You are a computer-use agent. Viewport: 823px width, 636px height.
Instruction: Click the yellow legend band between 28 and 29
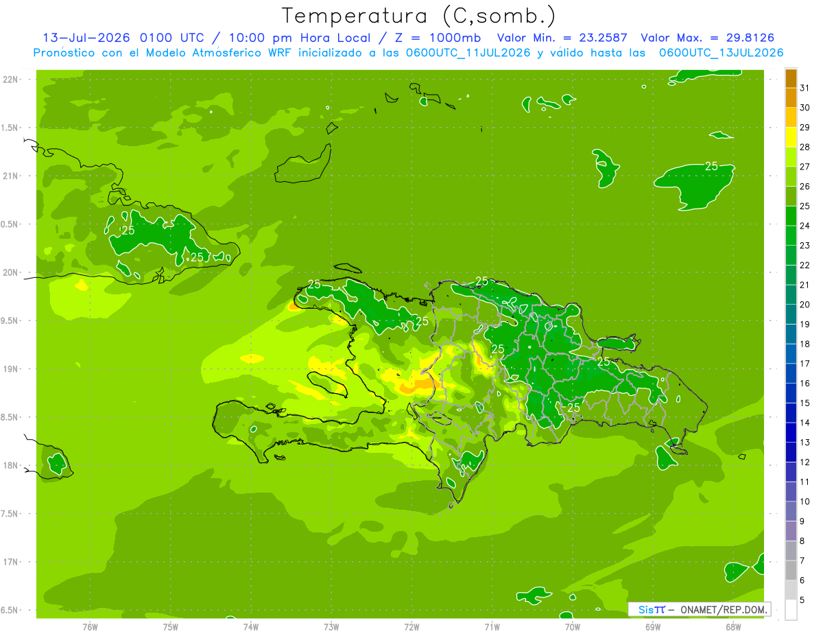791,137
